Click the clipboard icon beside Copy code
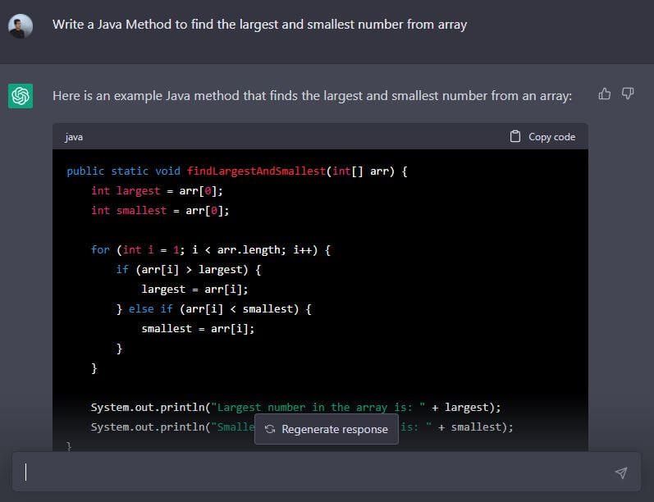The image size is (654, 502). [515, 136]
